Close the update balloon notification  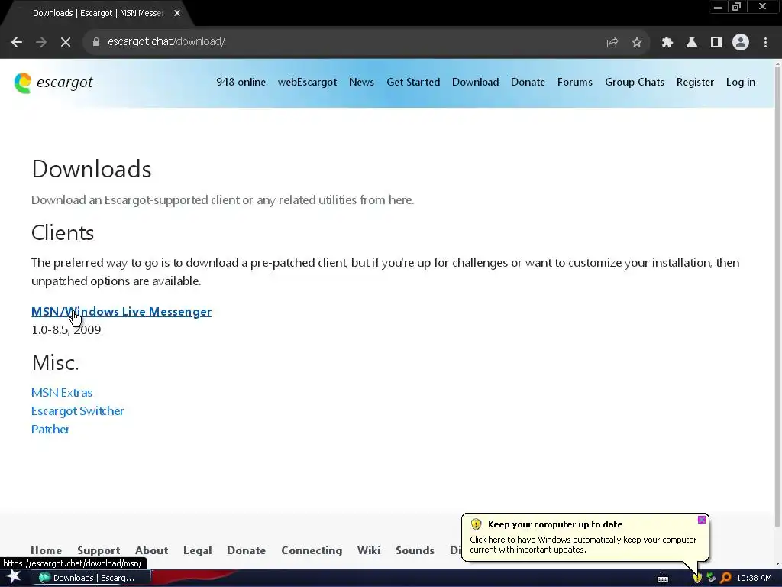(701, 520)
